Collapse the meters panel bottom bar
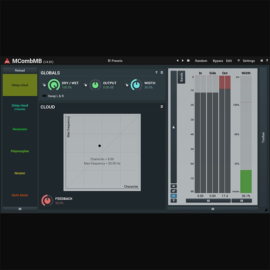Viewport: 270px width, 270px height. 213,209
